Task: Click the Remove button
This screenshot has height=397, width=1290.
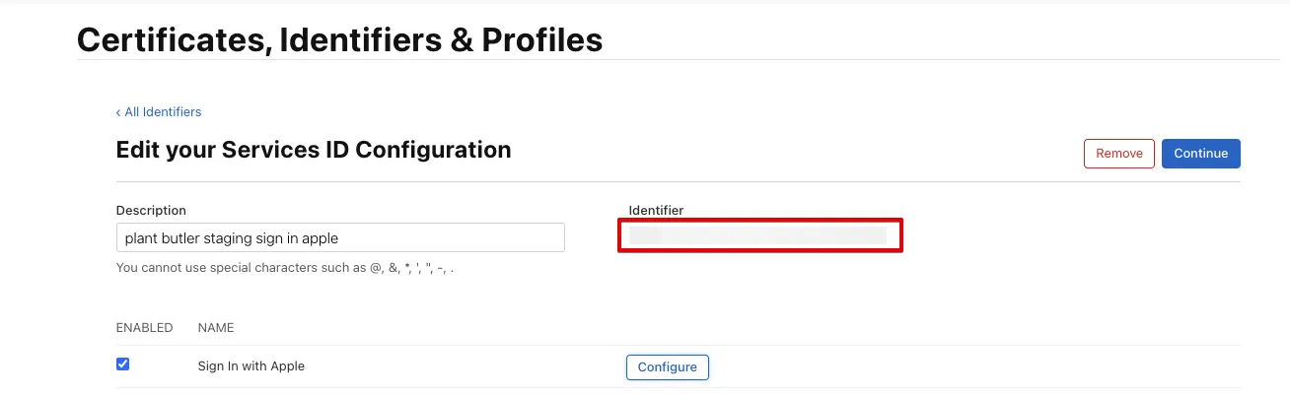Action: click(1118, 154)
